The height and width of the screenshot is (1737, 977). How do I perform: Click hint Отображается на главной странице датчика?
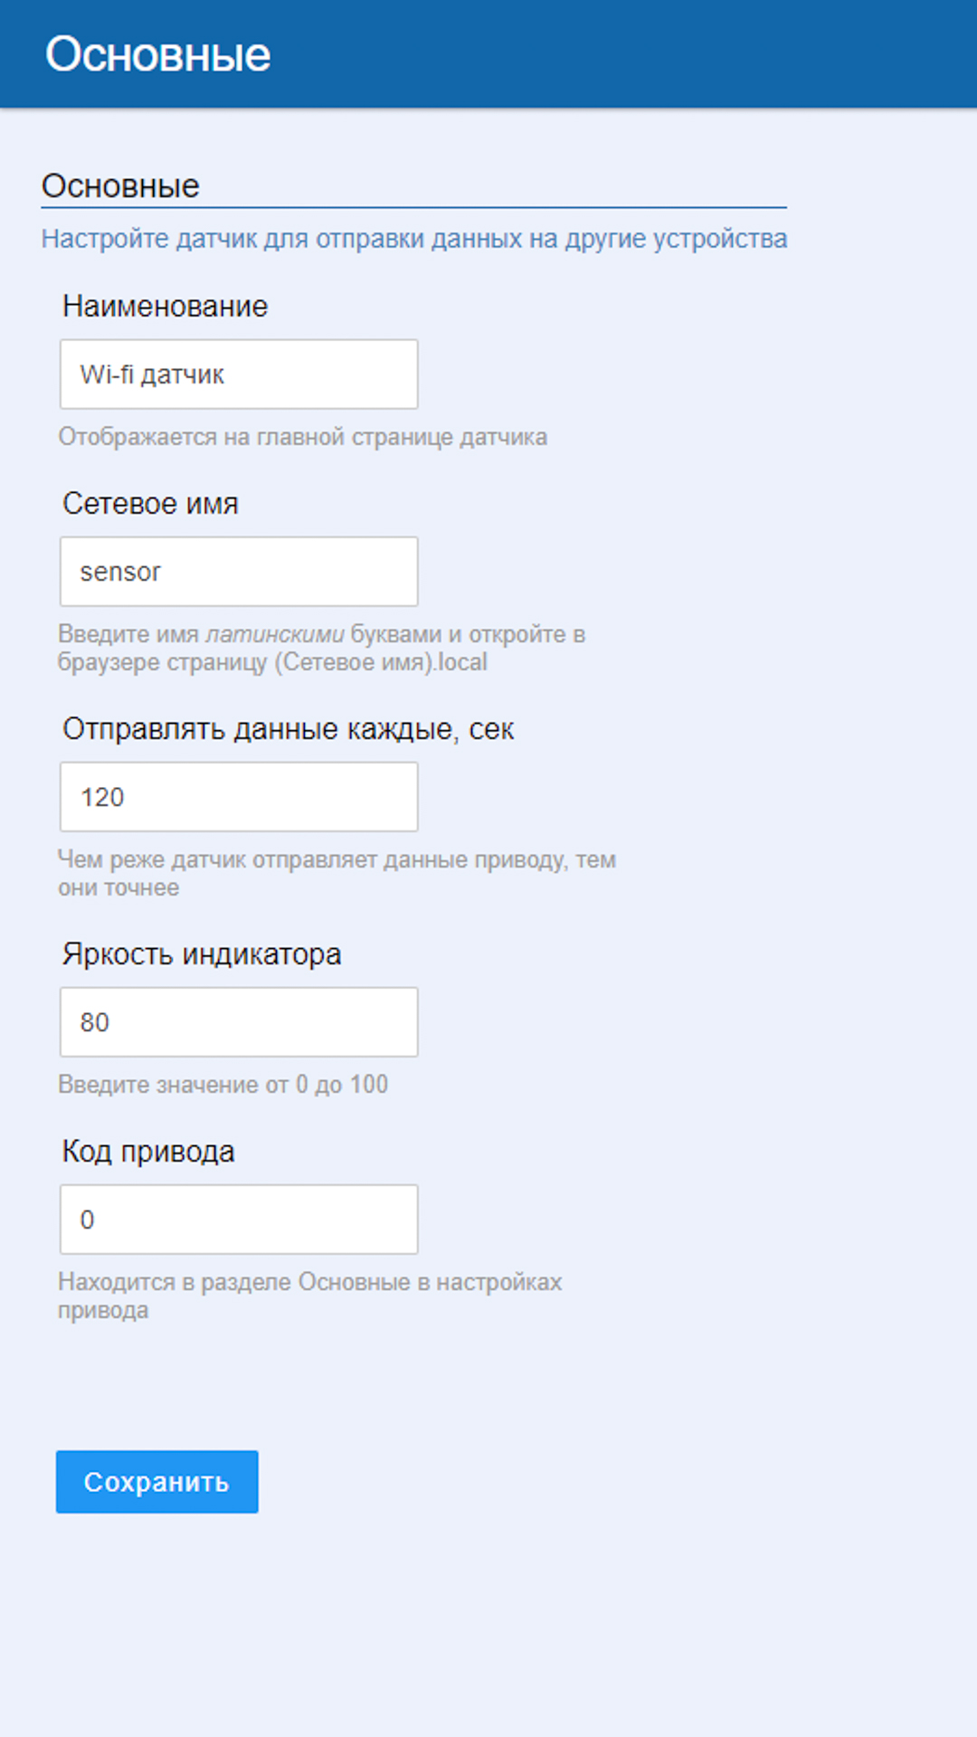click(302, 437)
